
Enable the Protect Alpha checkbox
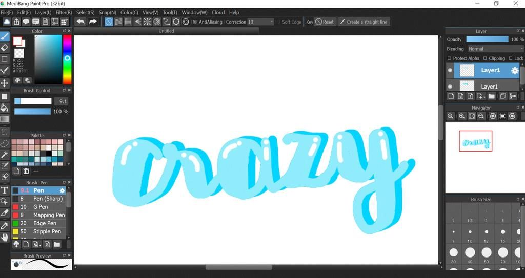pos(449,58)
